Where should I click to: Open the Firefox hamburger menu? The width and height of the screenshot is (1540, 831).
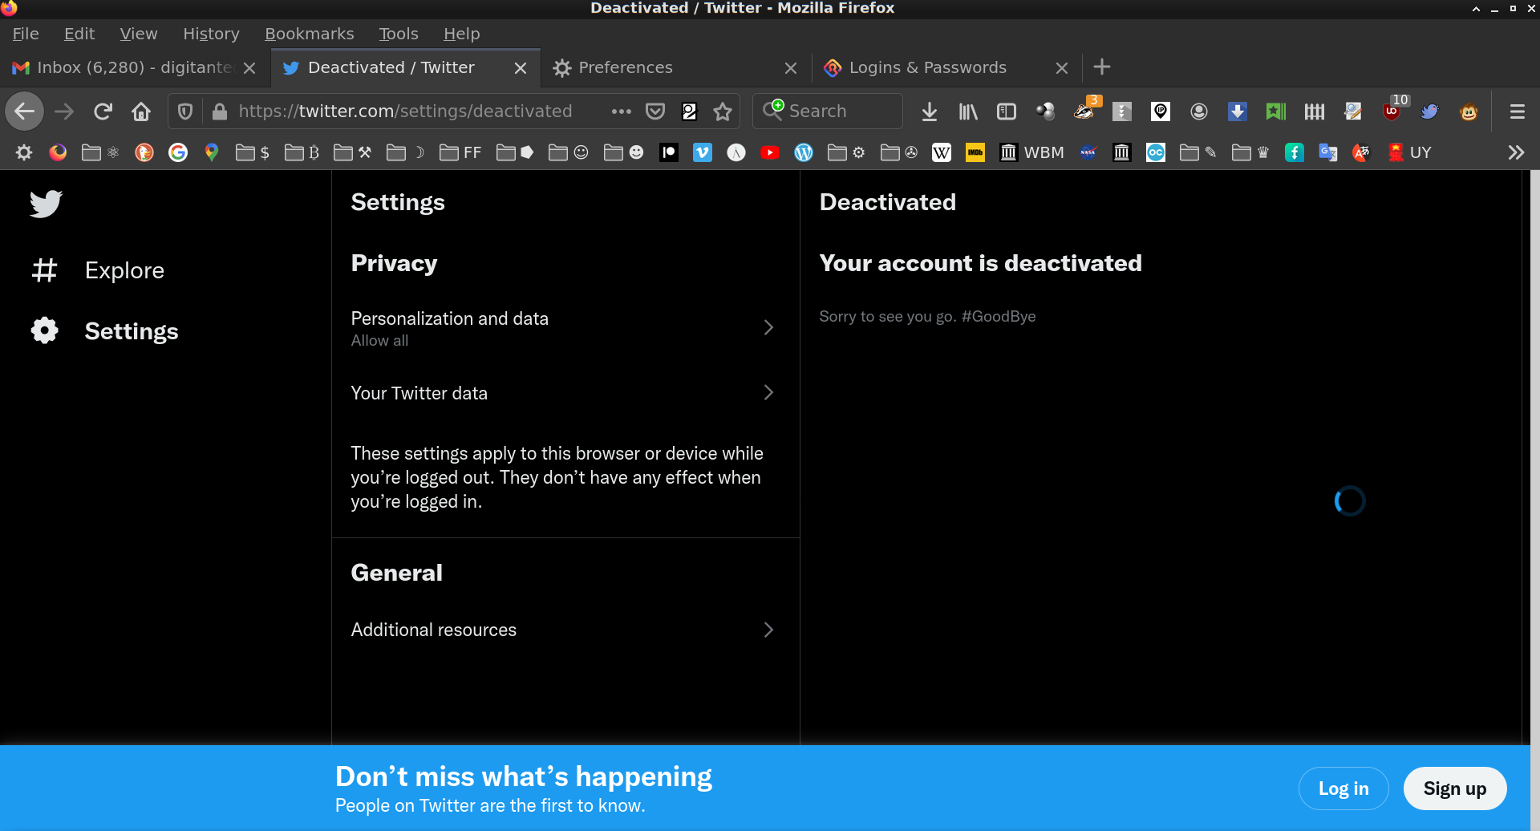[x=1517, y=111]
